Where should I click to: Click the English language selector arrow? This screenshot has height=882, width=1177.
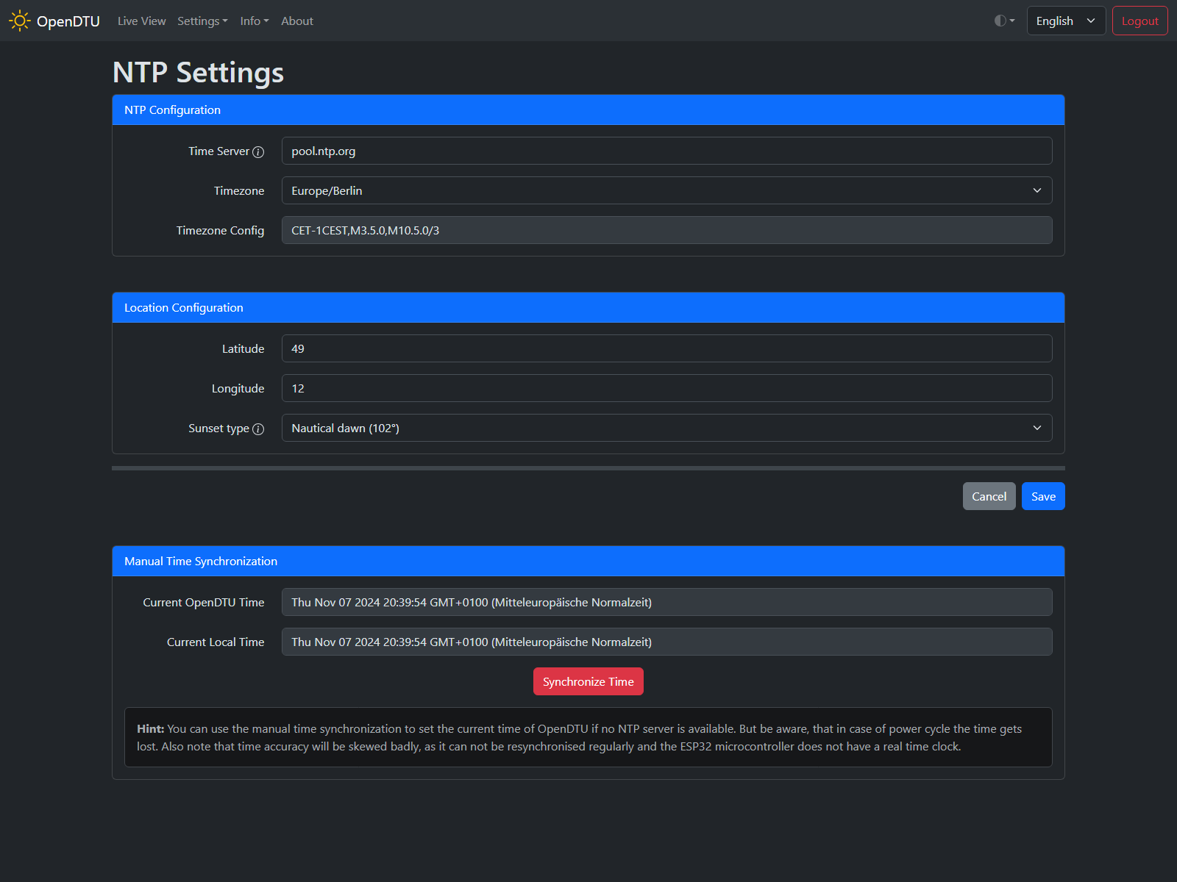point(1091,21)
